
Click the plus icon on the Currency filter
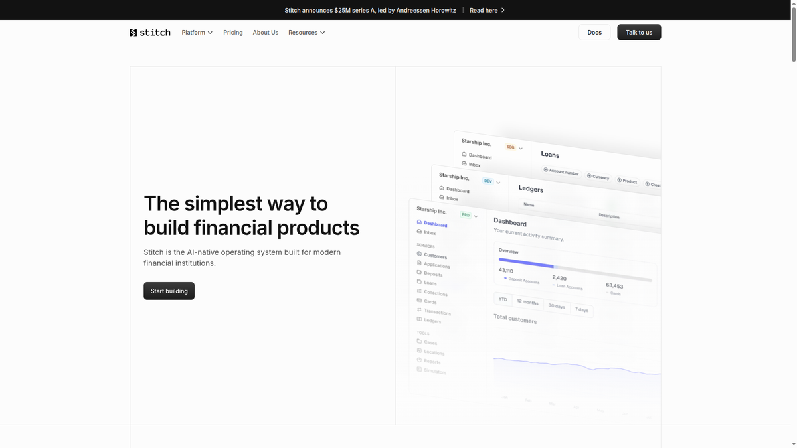tap(589, 176)
